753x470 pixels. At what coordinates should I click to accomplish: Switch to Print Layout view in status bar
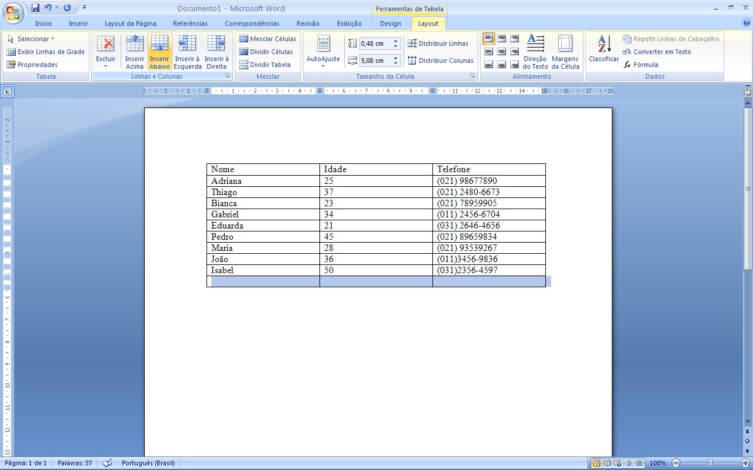[597, 463]
